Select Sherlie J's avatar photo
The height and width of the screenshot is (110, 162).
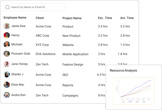point(7,74)
